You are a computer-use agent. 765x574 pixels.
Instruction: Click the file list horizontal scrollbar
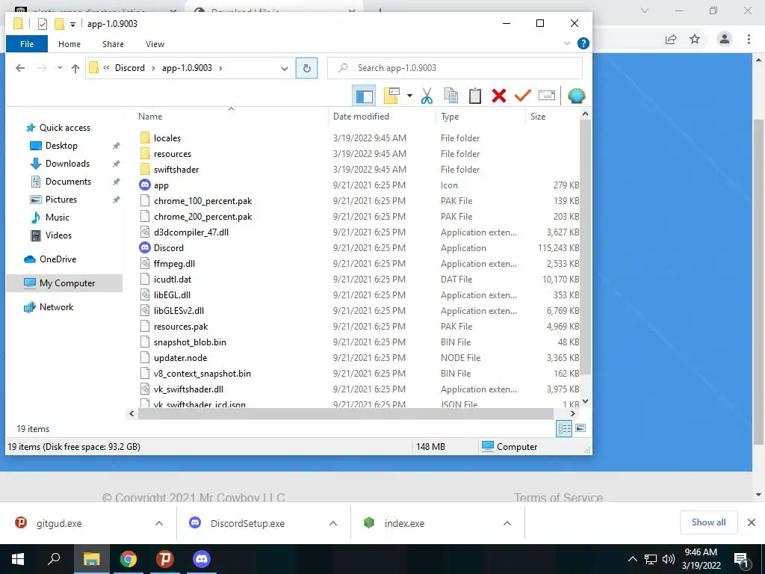345,413
